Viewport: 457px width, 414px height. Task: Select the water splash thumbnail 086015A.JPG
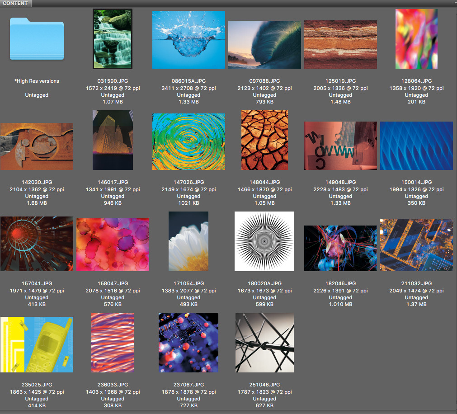click(188, 40)
